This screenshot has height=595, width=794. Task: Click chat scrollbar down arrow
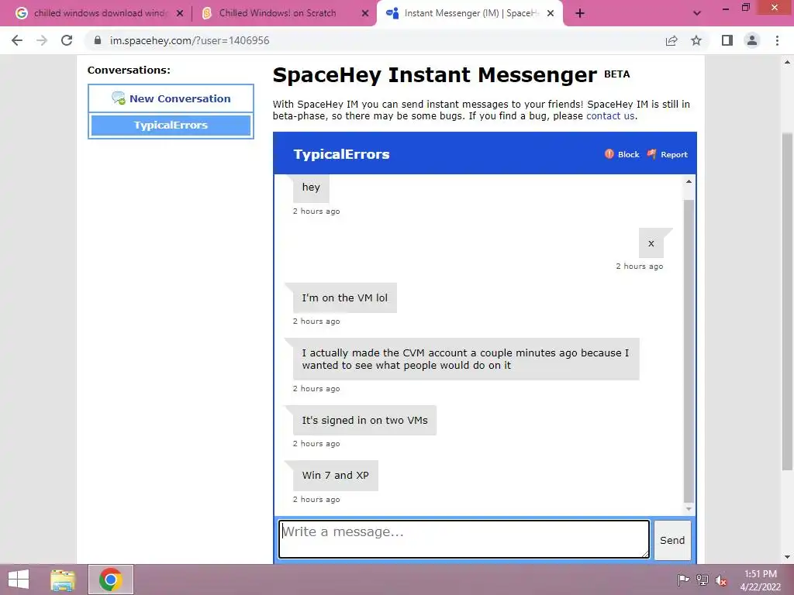pyautogui.click(x=689, y=508)
